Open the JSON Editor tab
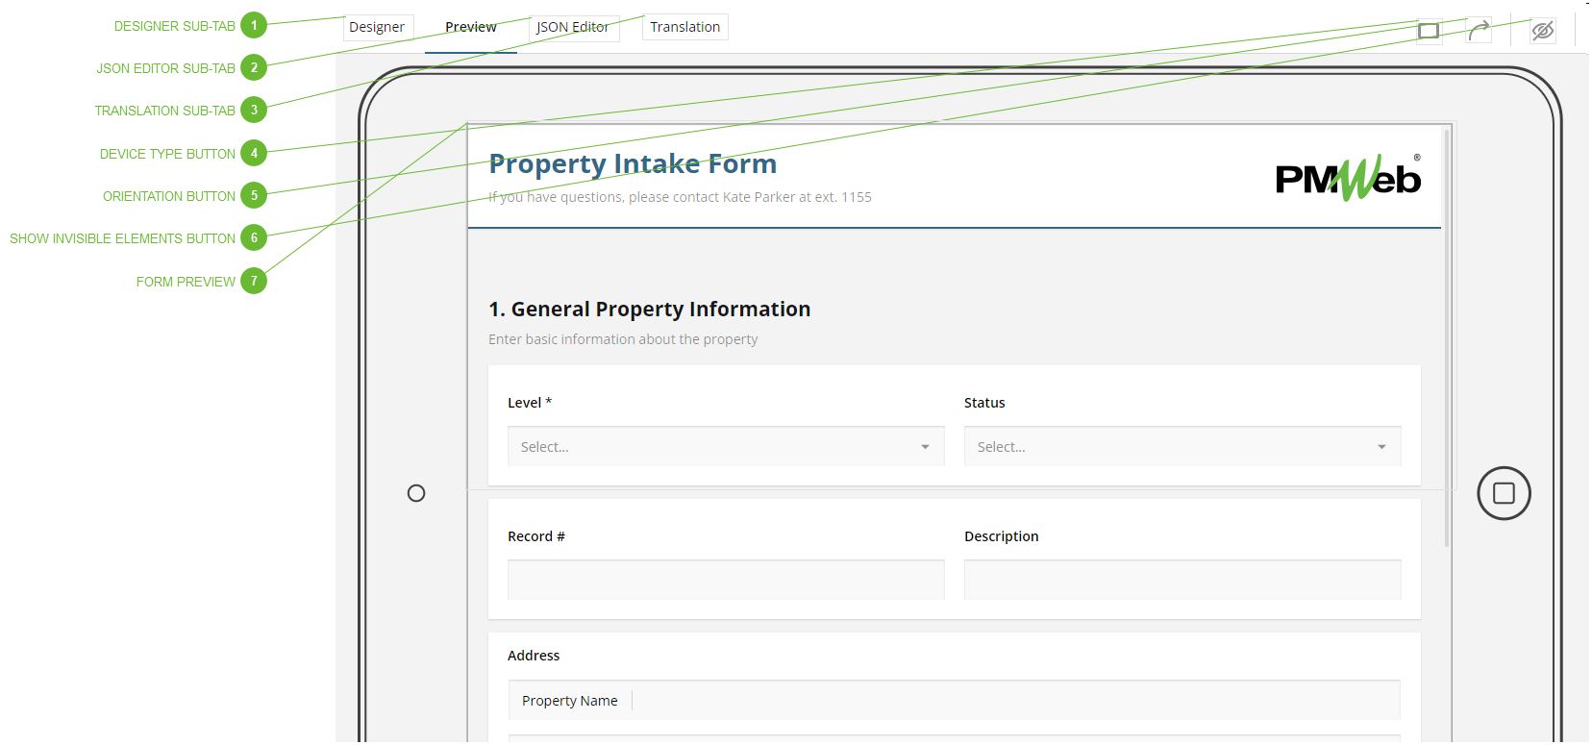 coord(573,27)
